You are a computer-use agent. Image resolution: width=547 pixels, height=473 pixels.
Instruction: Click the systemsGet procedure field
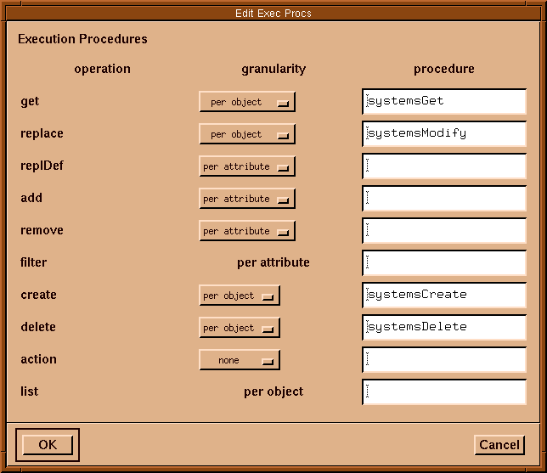(x=444, y=102)
